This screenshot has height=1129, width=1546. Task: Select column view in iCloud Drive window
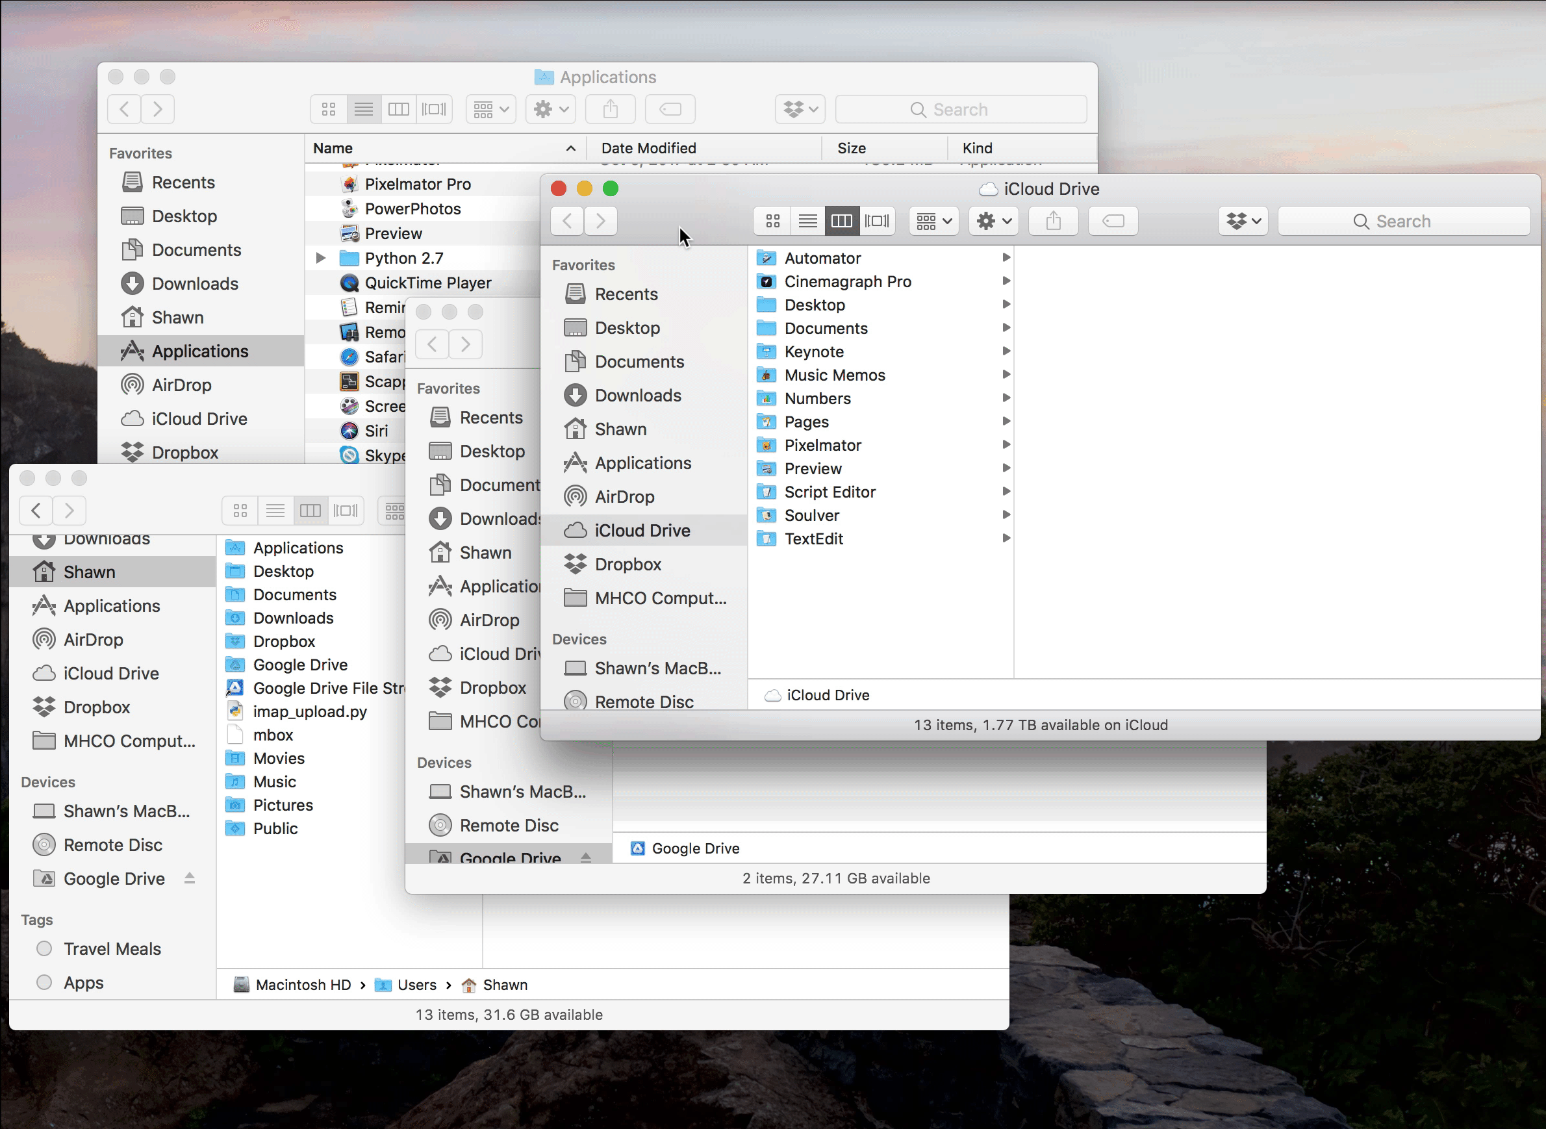point(841,221)
